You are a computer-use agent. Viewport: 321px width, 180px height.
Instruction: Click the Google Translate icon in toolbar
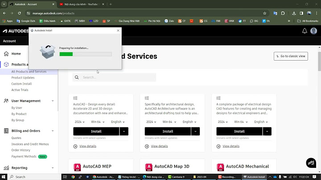[275, 13]
